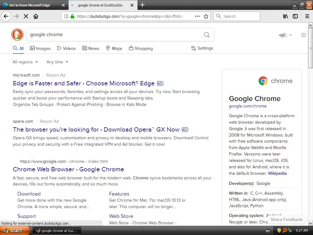Click the green padlock security icon
The image size is (313, 235).
pyautogui.click(x=72, y=16)
